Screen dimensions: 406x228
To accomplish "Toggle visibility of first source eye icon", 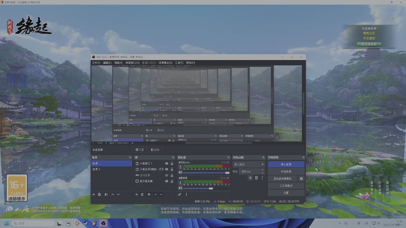I will 166,163.
